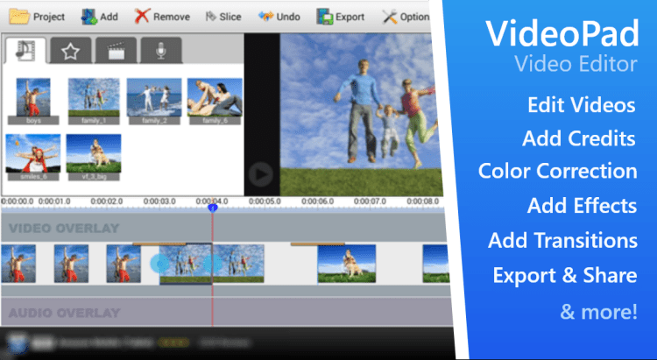Open the clapperboard video tab

point(116,51)
